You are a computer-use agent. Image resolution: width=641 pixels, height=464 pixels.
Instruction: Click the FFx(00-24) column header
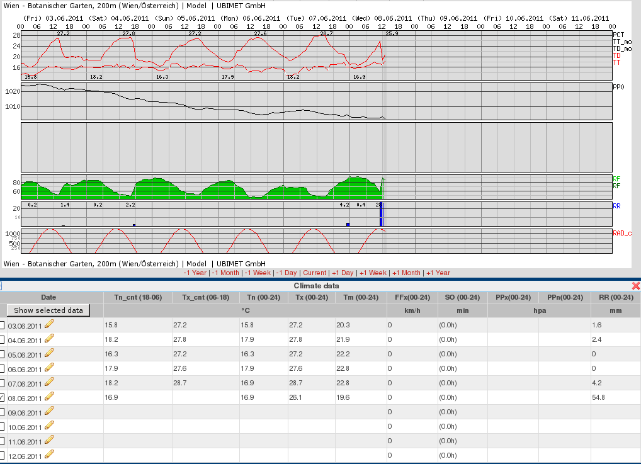coord(412,297)
